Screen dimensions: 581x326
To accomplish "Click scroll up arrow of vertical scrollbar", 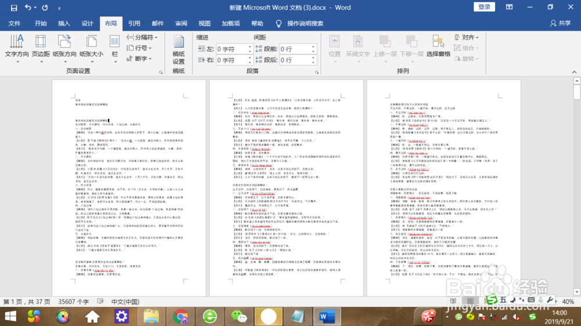I will [x=576, y=81].
